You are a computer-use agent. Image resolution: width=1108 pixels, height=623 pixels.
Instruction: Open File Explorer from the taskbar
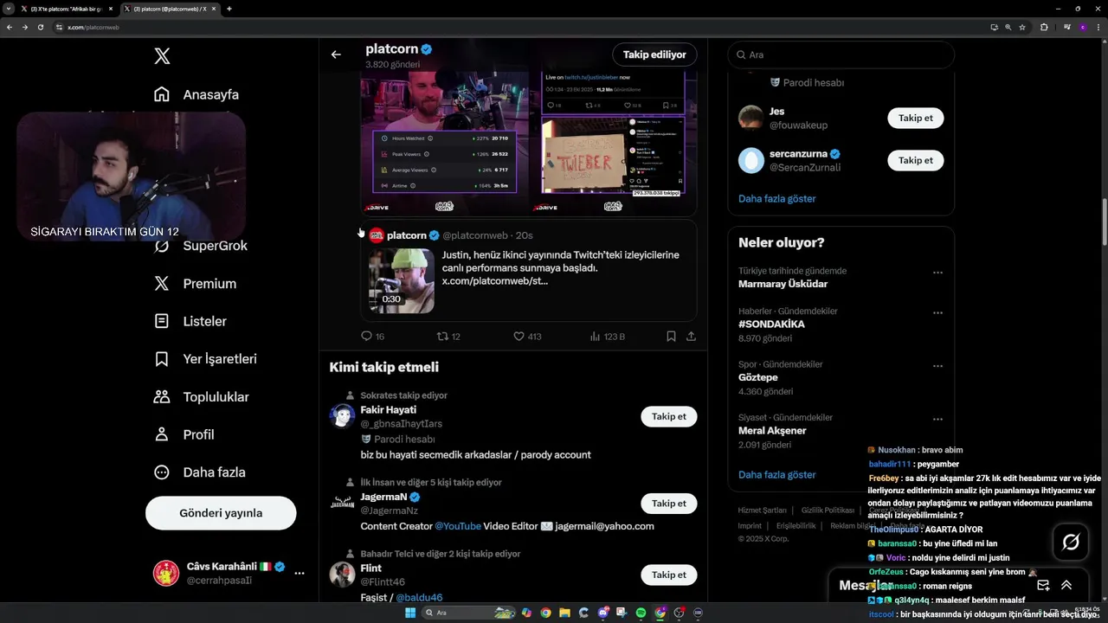click(x=564, y=613)
